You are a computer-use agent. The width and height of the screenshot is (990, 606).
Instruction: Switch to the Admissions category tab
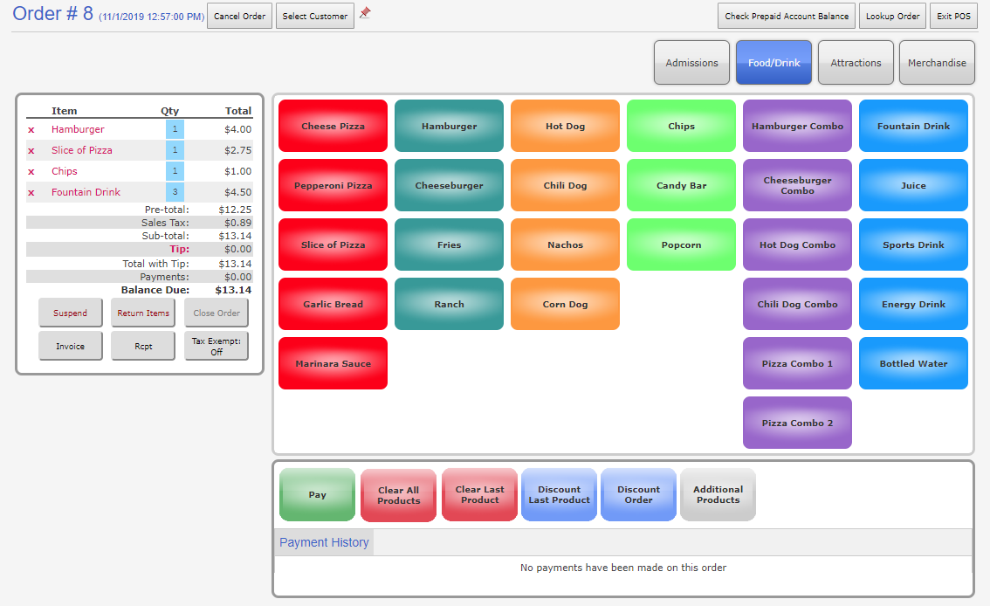point(691,63)
